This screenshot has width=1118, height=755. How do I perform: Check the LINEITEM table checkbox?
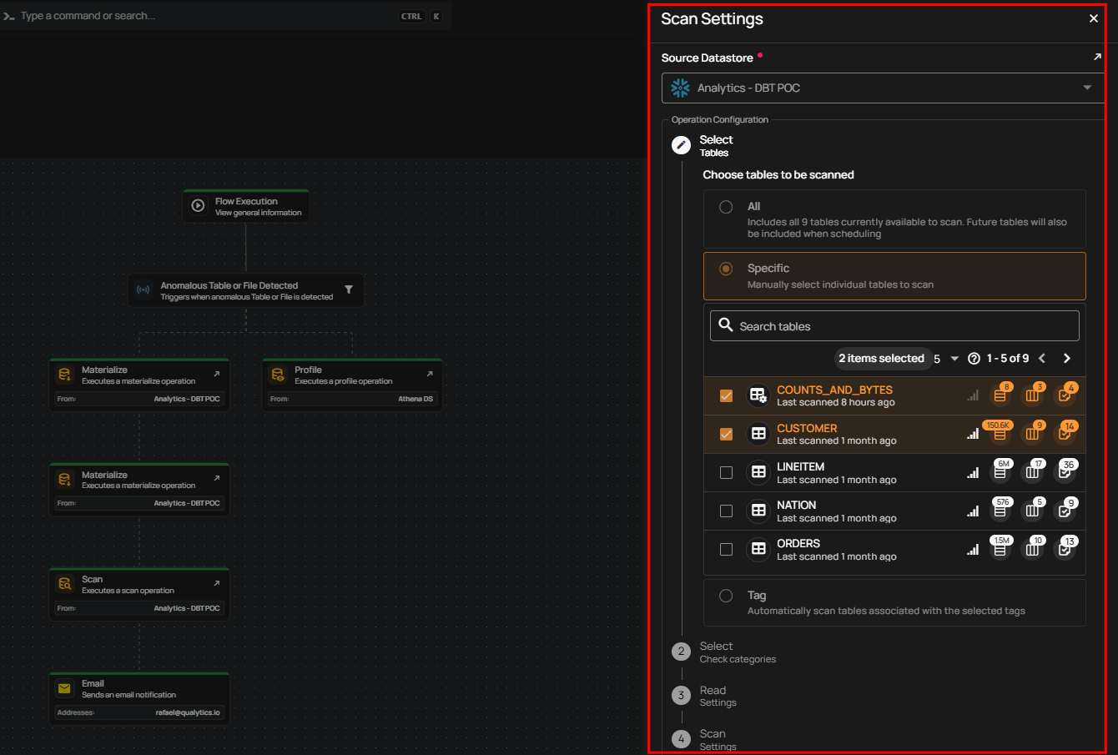point(726,473)
